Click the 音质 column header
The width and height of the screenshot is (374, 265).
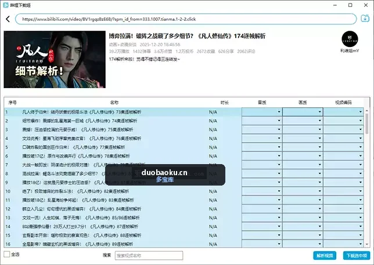tap(262, 103)
